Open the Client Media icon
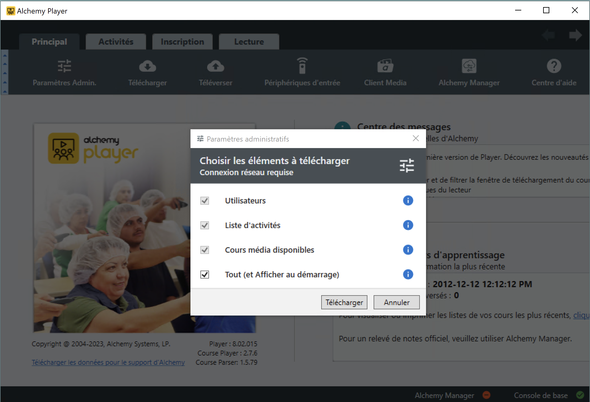 [x=385, y=66]
